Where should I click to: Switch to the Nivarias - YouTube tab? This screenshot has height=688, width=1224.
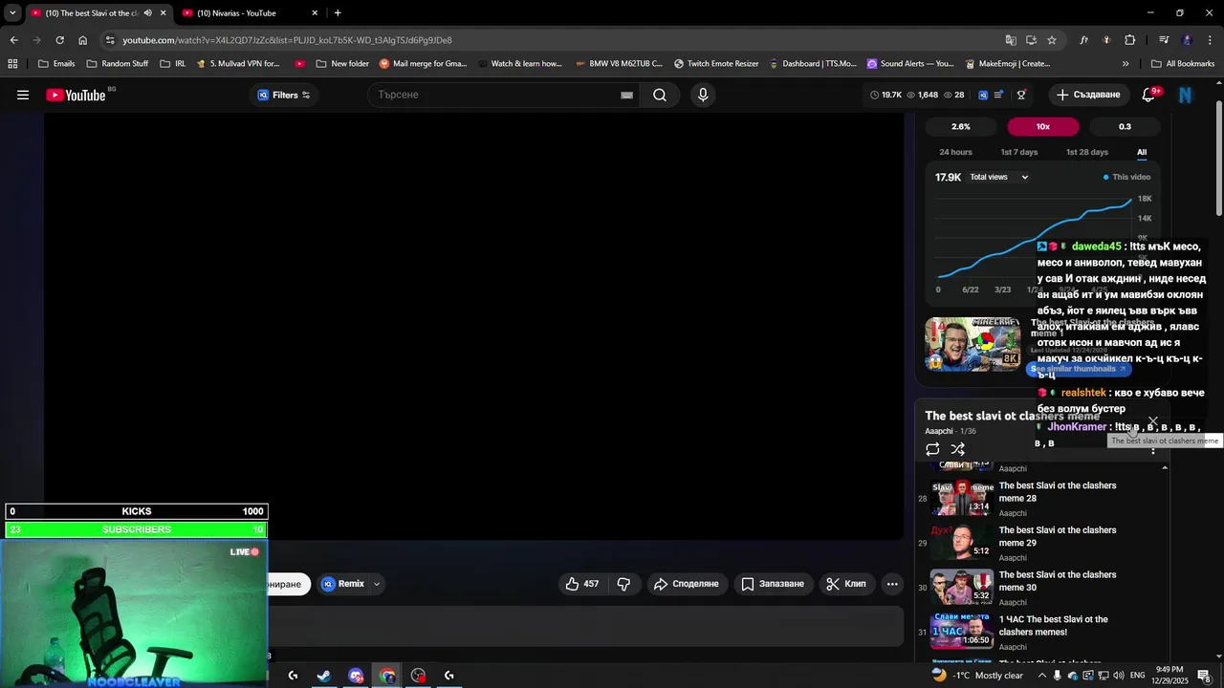click(x=249, y=13)
